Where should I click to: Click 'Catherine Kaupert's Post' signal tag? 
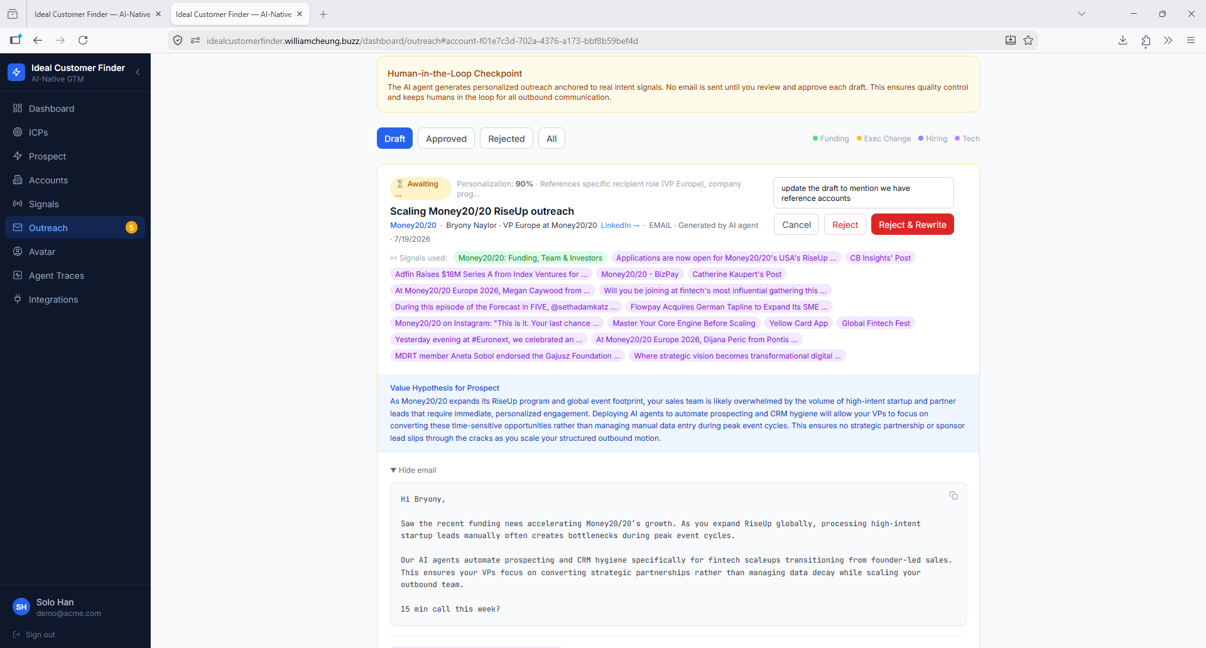coord(737,274)
